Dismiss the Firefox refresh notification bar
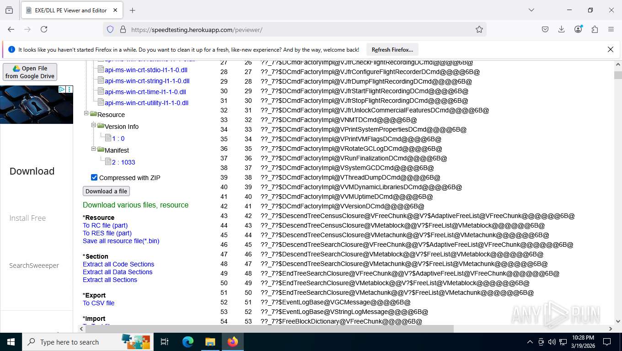This screenshot has height=351, width=622. 610,49
